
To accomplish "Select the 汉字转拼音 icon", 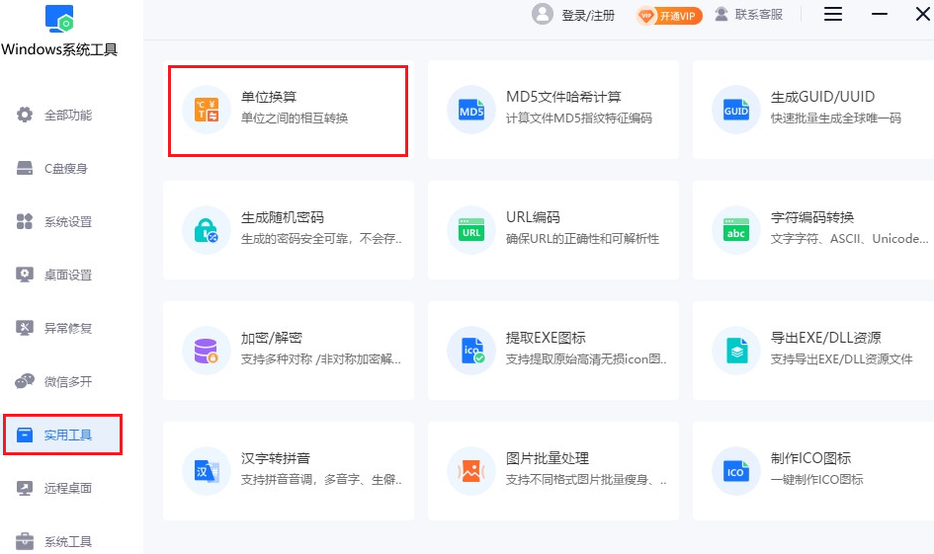I will pyautogui.click(x=207, y=470).
